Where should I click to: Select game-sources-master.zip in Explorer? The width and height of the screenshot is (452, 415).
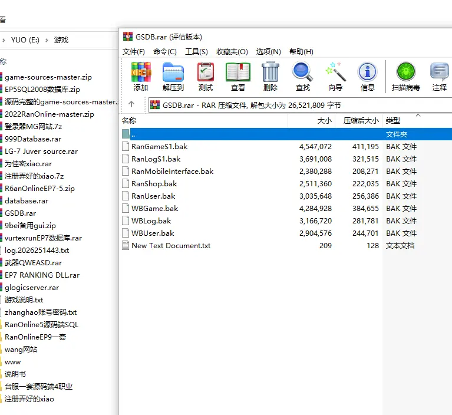click(x=48, y=77)
